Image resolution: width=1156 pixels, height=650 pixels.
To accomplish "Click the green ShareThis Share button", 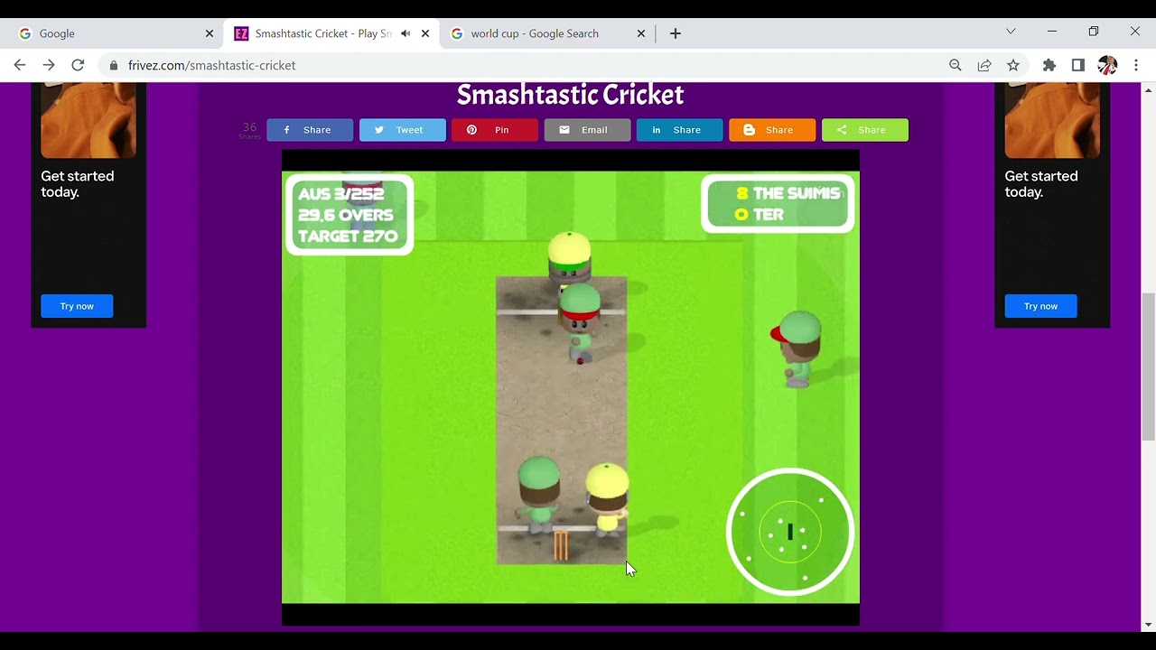I will (865, 130).
